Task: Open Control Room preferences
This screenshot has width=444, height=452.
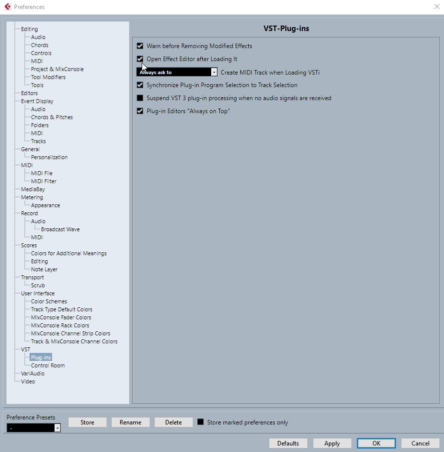Action: [x=48, y=365]
